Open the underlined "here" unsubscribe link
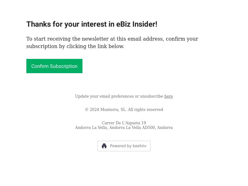248x186 pixels. [168, 96]
